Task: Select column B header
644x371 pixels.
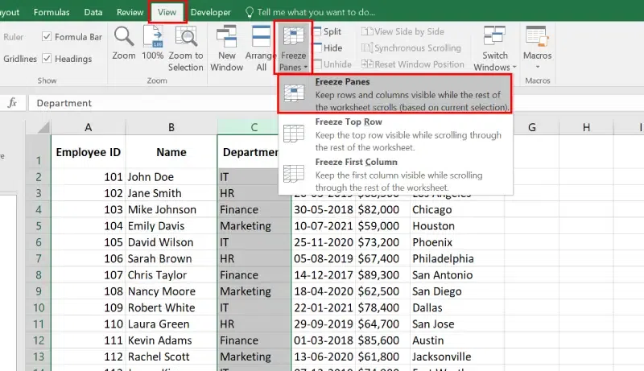Action: (x=171, y=128)
